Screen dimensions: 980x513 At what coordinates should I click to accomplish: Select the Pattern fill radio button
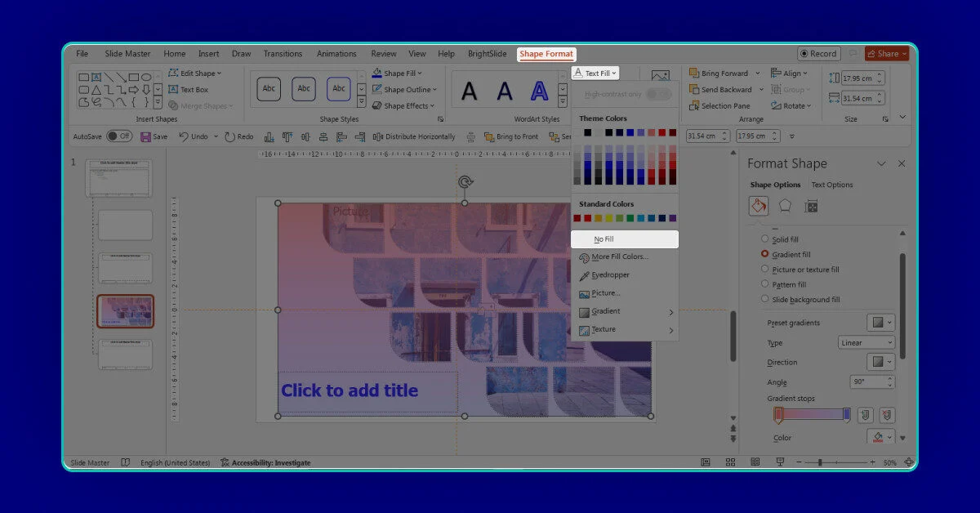point(765,285)
